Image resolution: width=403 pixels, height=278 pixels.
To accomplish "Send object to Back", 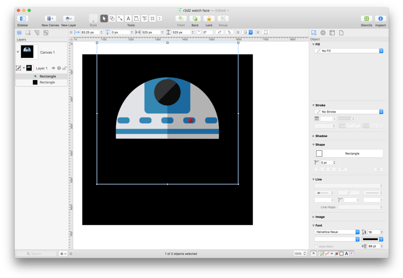I will pos(195,19).
